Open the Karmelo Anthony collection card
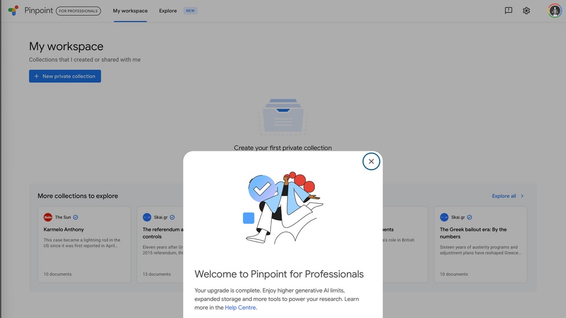566x318 pixels. coord(84,244)
